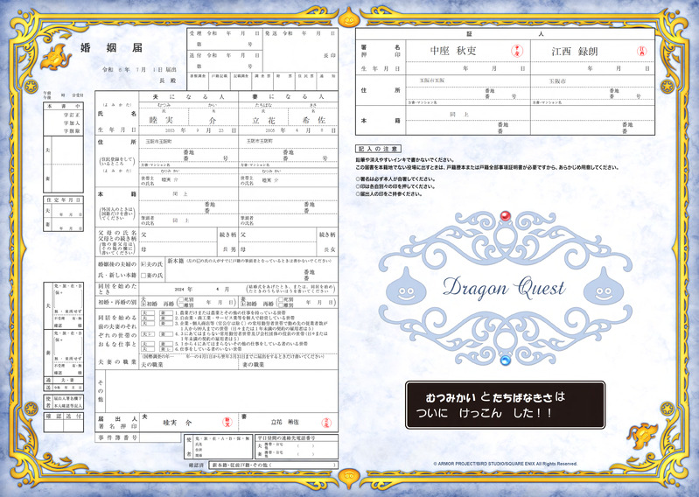Toggle the checked 夫 box on occupation row 4

coord(148,334)
